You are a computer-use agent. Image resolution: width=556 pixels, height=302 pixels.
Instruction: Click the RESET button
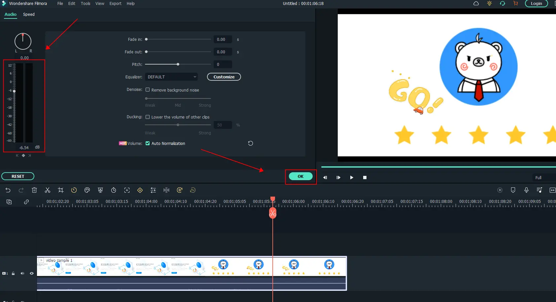(18, 176)
